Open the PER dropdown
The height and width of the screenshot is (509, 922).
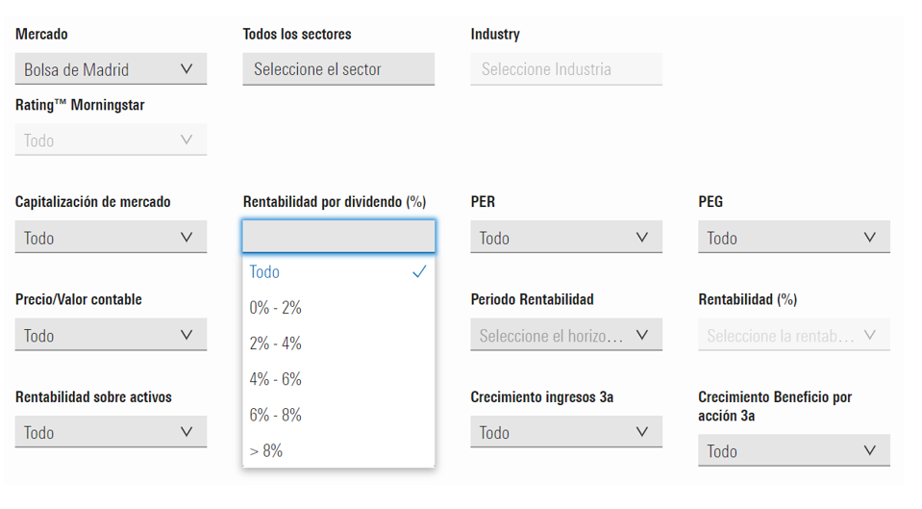click(x=566, y=238)
